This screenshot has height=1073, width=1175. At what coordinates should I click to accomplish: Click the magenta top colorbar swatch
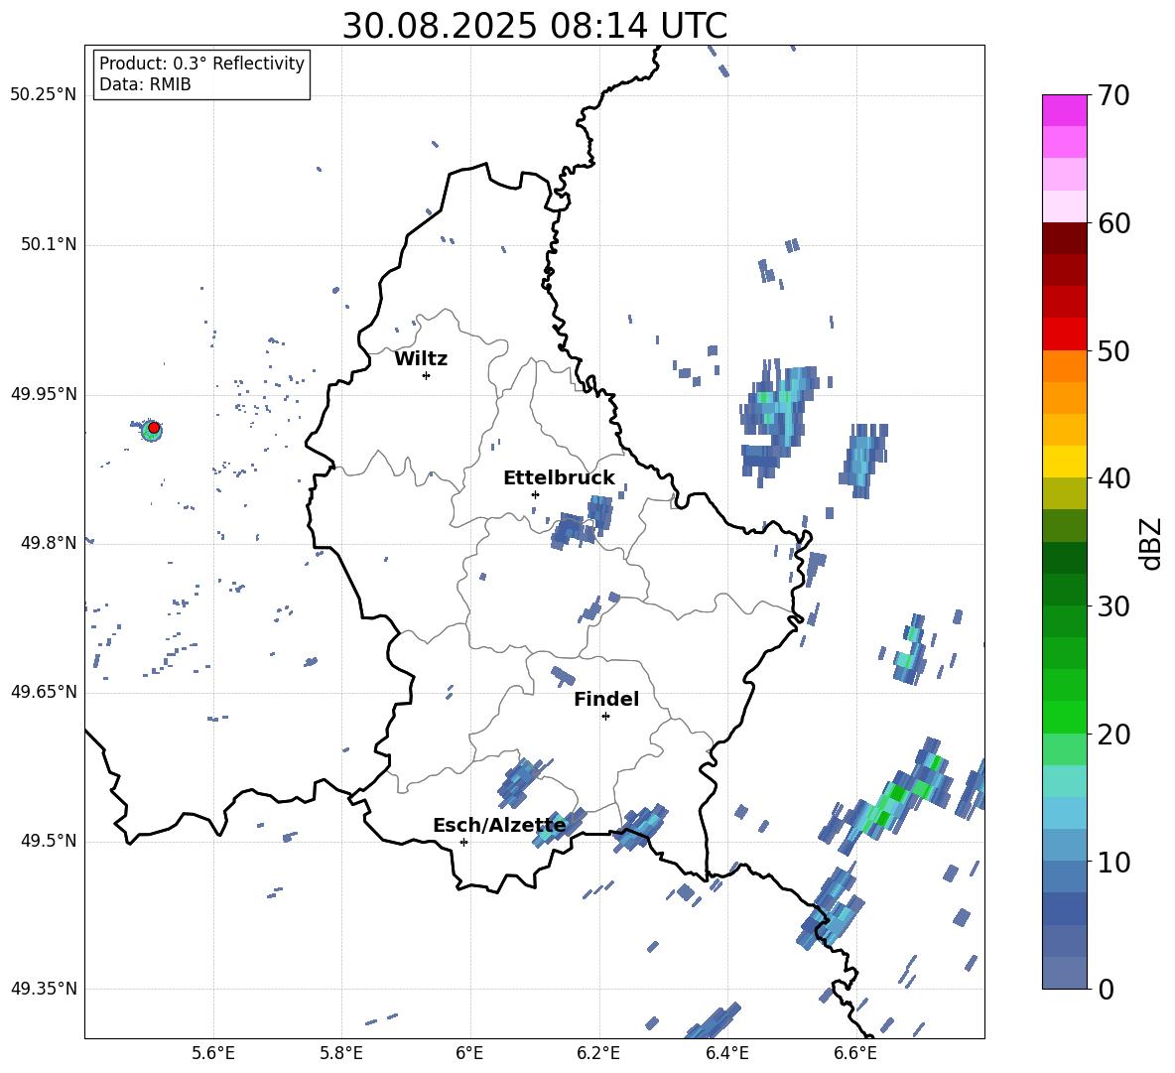(1064, 110)
